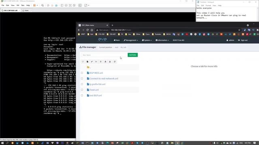Open VMware Tabs menu

click(x=23, y=5)
